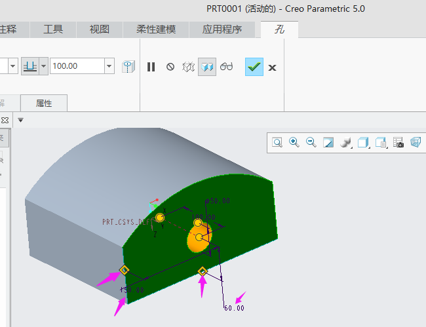Click the depth value field showing 100.00
Viewport: 426px width, 327px height.
[77, 66]
